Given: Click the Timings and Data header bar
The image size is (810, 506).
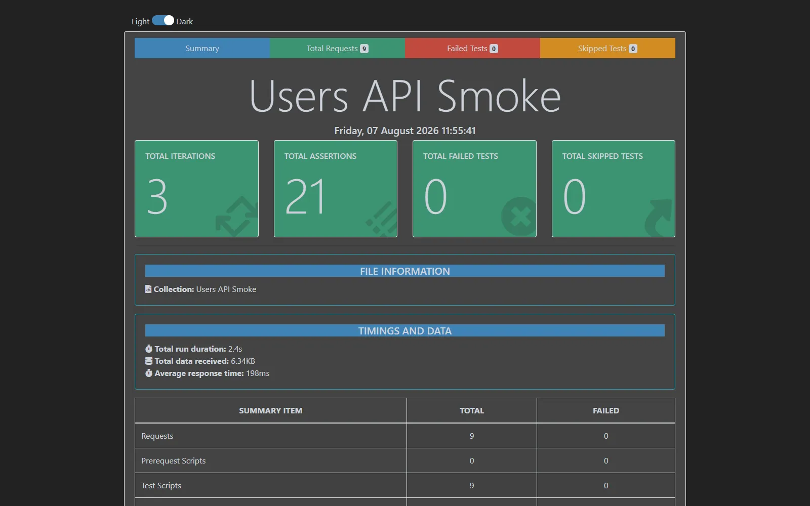Looking at the screenshot, I should pos(405,330).
